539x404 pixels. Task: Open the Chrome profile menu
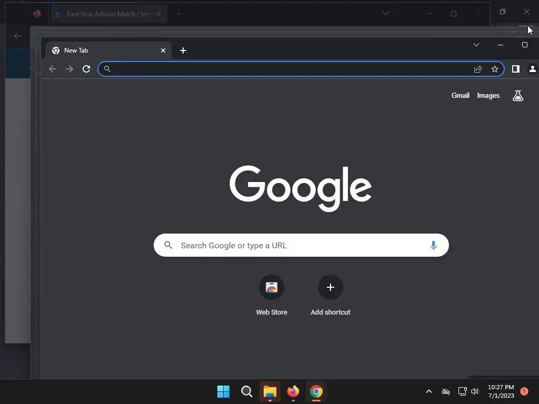click(x=533, y=69)
